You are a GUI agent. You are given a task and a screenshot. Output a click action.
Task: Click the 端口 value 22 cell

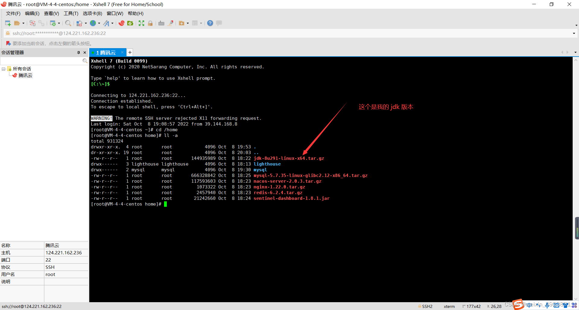tap(66, 260)
